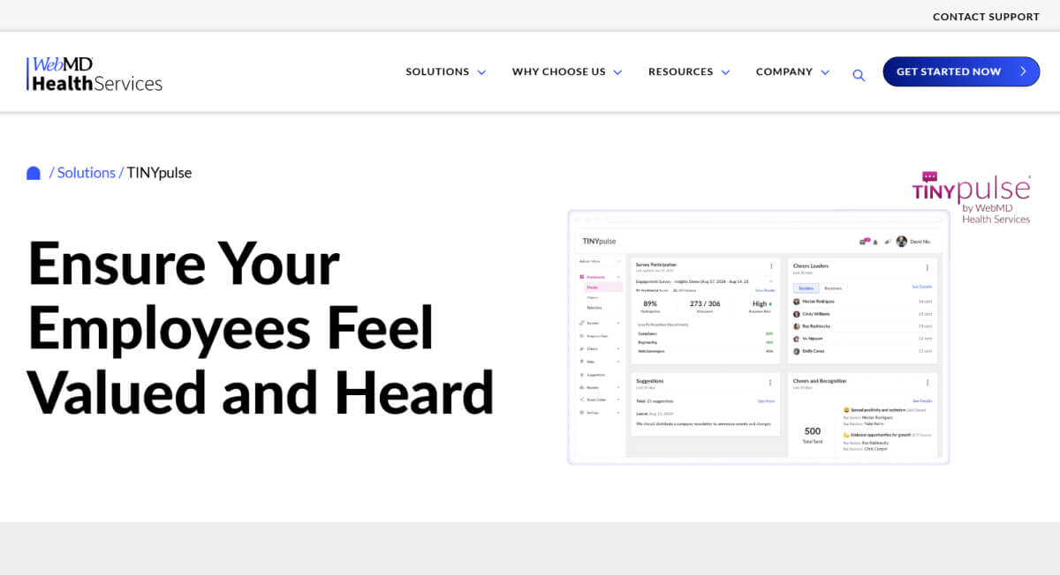Open Suggestions card's three-dot menu

(770, 383)
